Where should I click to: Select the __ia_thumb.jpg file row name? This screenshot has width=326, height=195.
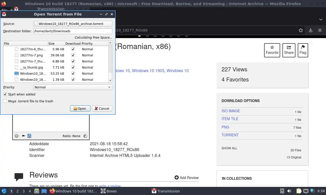[x=32, y=67]
